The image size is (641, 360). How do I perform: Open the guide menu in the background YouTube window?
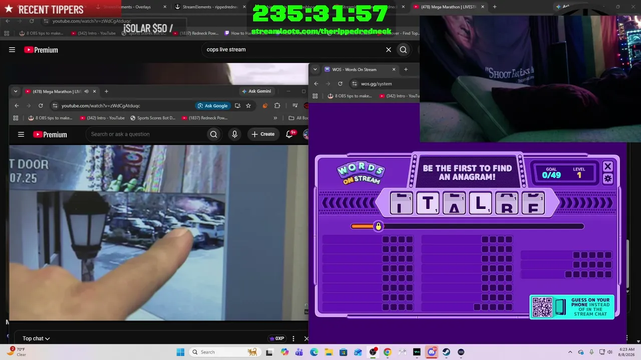pos(12,49)
